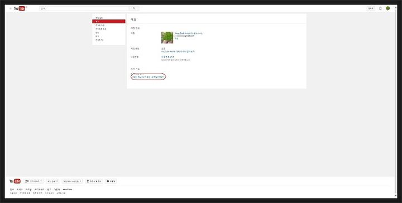Click the 이용약관 link in the footer
402x203 pixels.
coord(13,194)
